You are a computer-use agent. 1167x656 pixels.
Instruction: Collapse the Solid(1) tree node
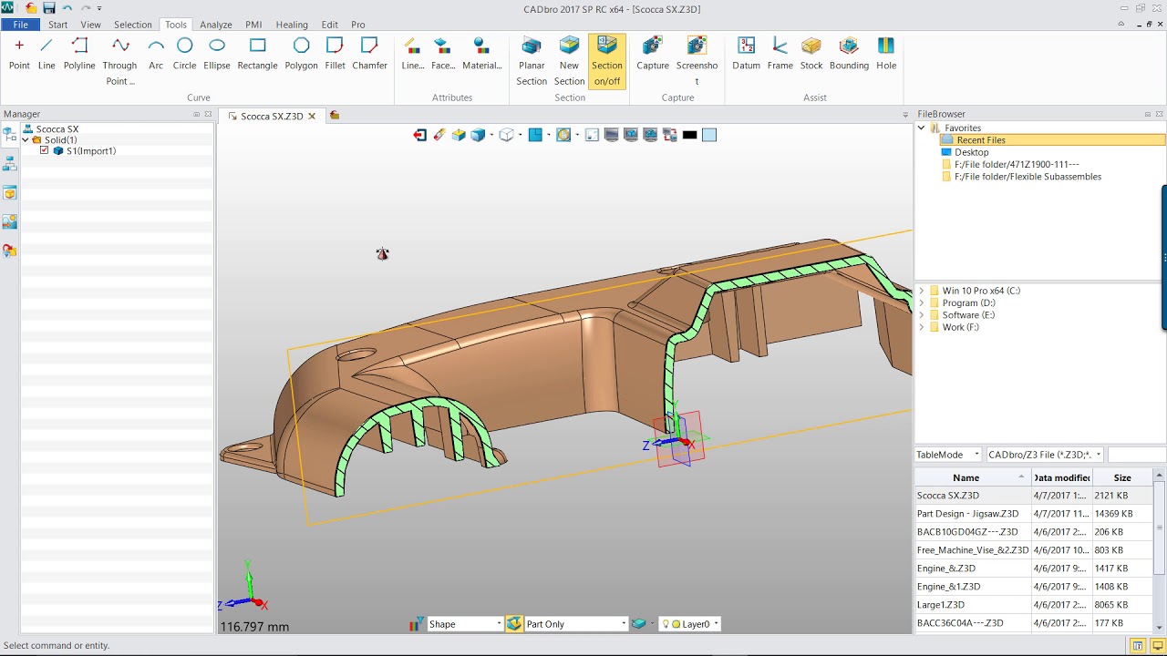tap(26, 140)
